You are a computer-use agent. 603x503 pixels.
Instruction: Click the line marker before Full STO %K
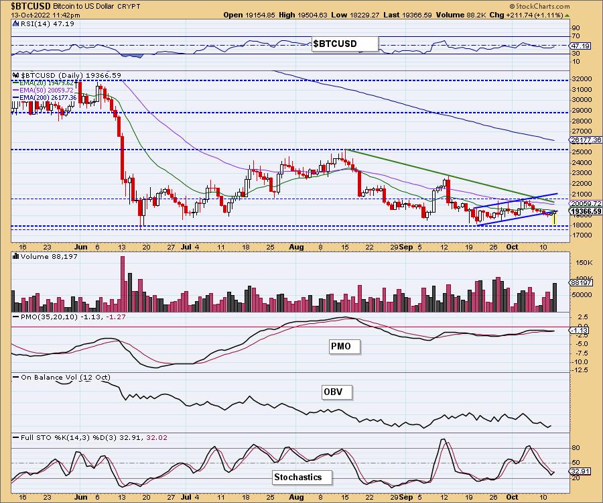point(16,437)
